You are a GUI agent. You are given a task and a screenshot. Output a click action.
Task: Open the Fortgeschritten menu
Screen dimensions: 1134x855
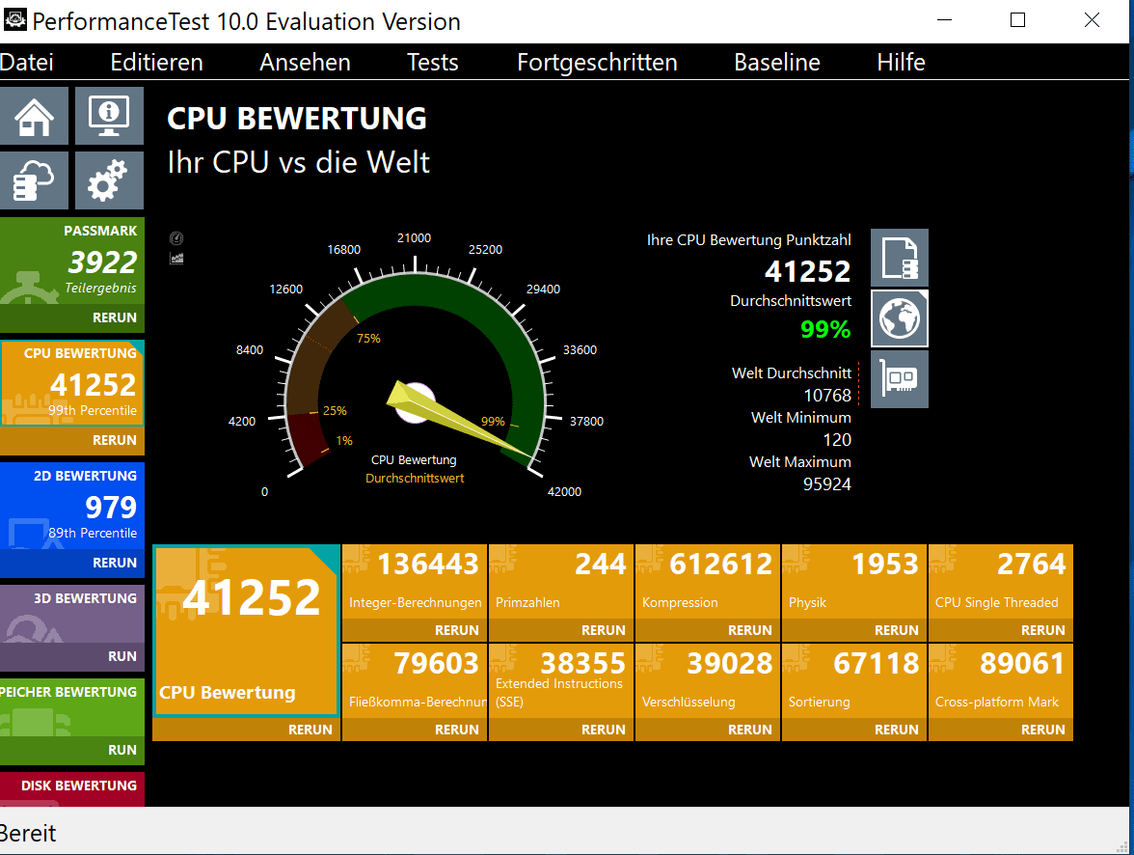coord(598,63)
